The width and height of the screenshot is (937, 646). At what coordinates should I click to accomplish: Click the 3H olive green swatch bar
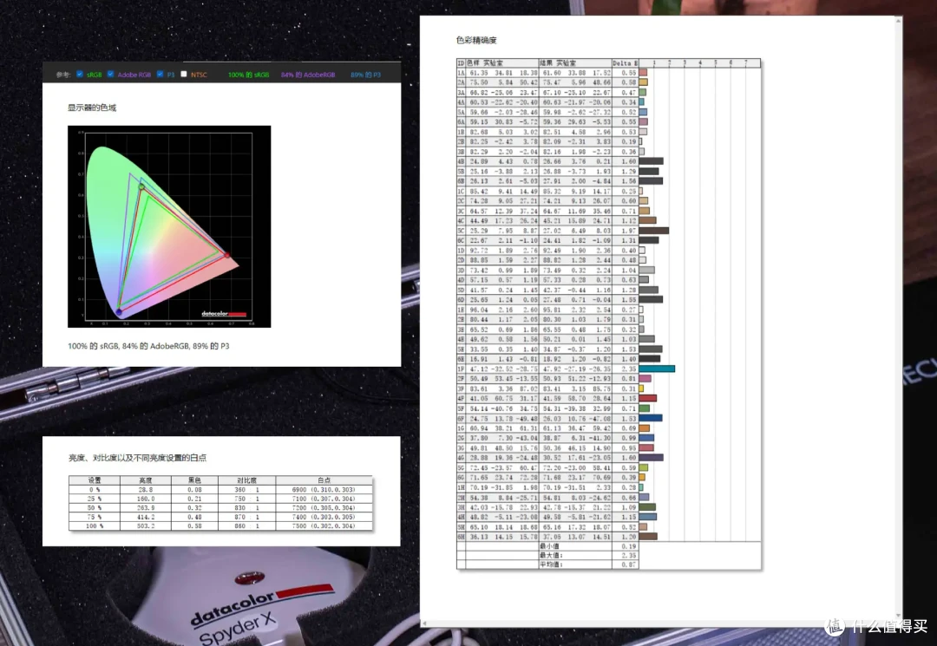point(648,507)
